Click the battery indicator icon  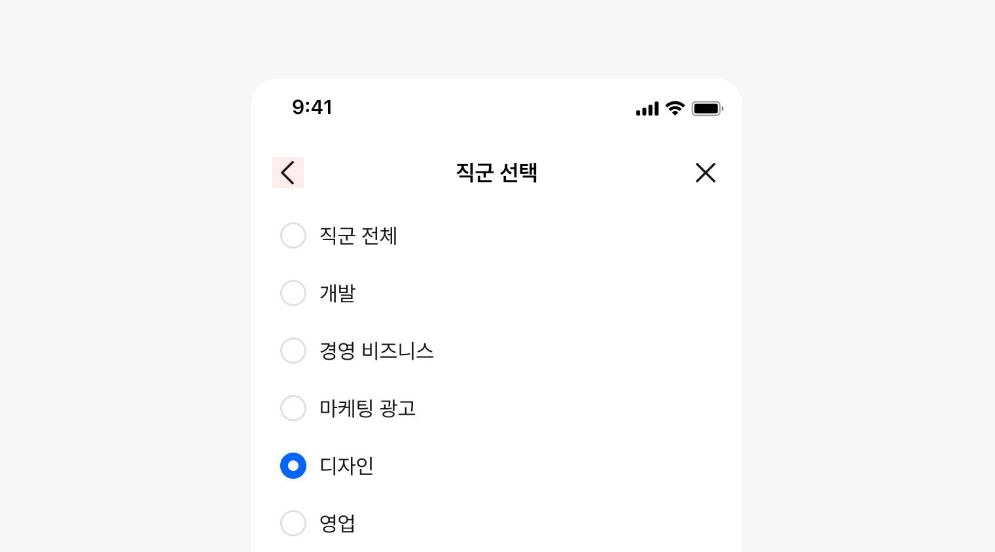tap(707, 109)
